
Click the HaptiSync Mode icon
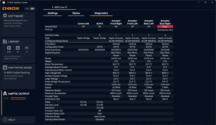[5, 67]
